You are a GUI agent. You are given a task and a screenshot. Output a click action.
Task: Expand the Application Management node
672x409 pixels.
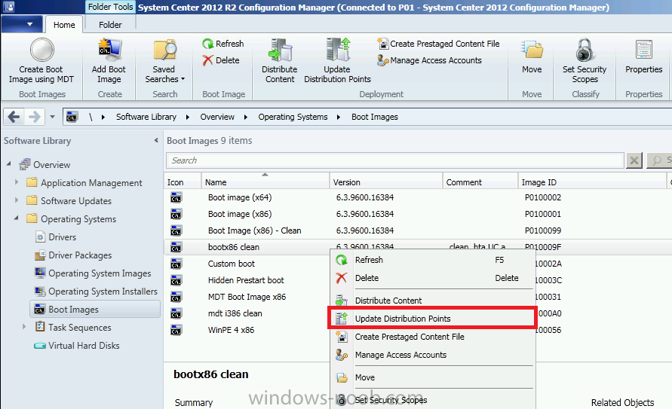[x=17, y=182]
